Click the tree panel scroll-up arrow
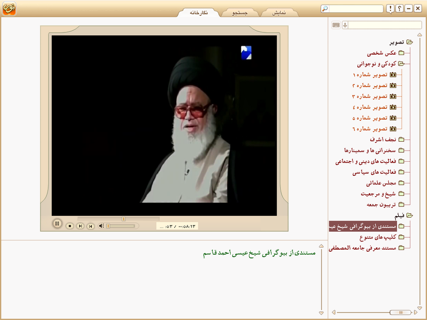The width and height of the screenshot is (427, 320). click(420, 35)
